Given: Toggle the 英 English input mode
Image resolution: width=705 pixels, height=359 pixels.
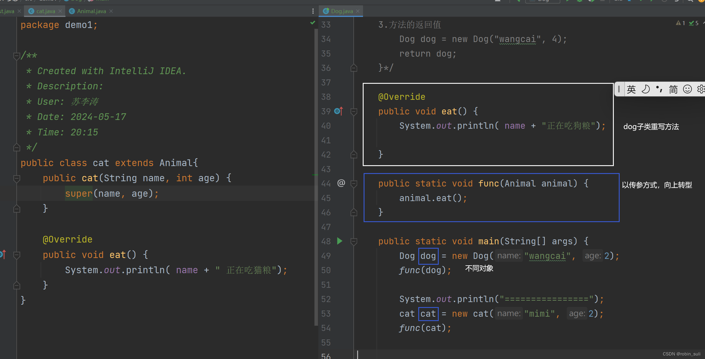Looking at the screenshot, I should [631, 89].
